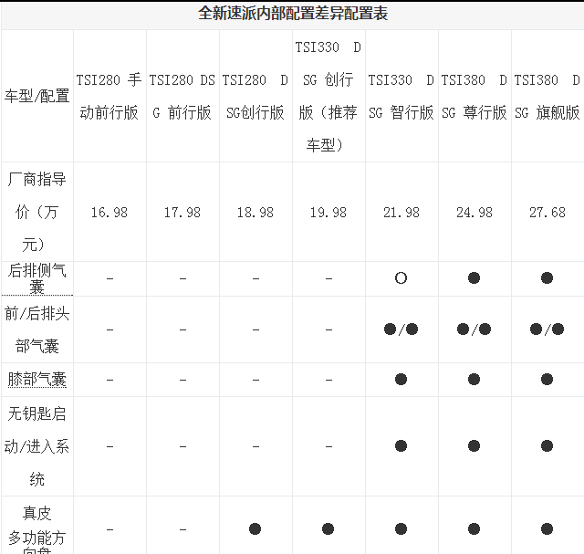Click 后排侧气囊 filled dot under 旗舰版
The image size is (584, 554).
click(547, 278)
